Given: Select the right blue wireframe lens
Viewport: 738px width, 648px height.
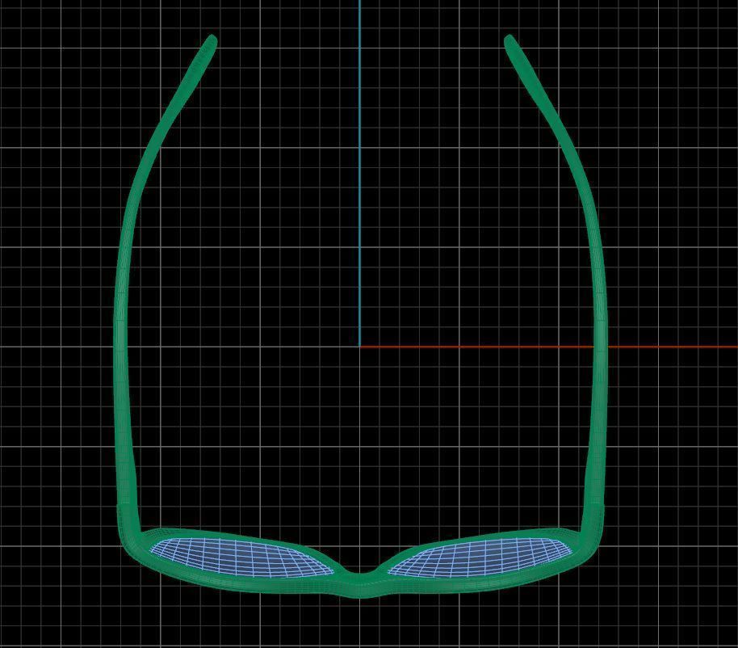Looking at the screenshot, I should click(x=480, y=558).
